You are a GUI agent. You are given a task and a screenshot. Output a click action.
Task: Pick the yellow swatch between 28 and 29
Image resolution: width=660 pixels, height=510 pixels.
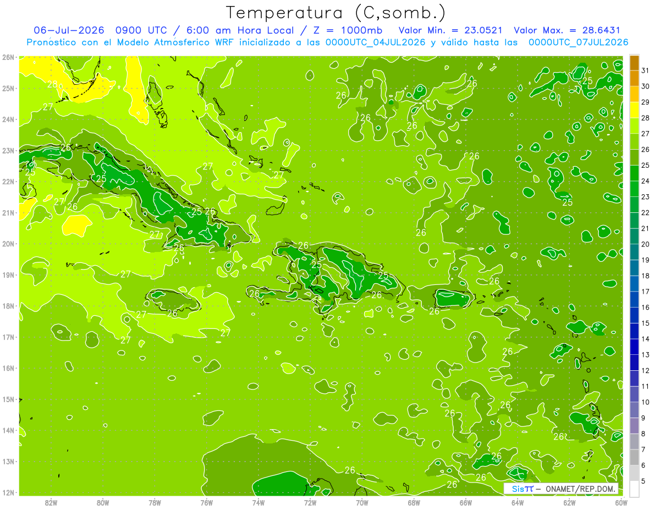point(635,110)
